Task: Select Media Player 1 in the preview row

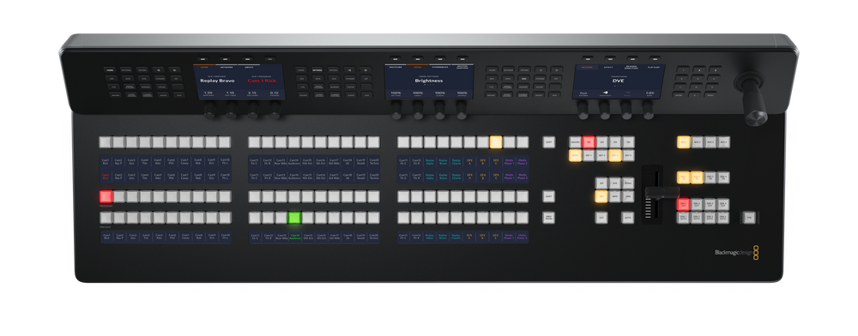Action: pyautogui.click(x=509, y=218)
